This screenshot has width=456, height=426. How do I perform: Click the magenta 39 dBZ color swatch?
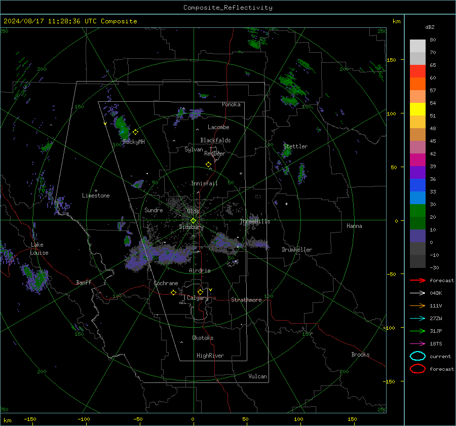417,160
